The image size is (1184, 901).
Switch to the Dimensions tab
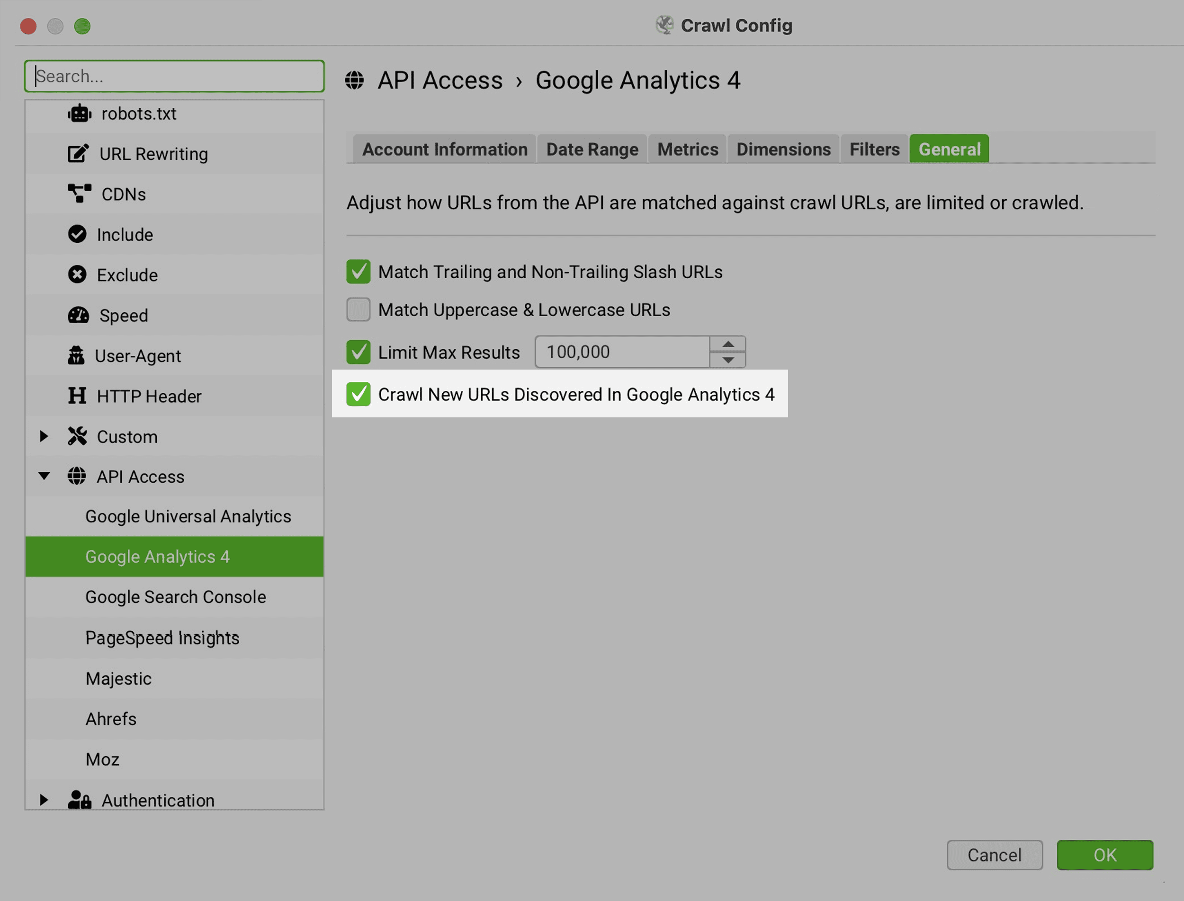coord(783,149)
